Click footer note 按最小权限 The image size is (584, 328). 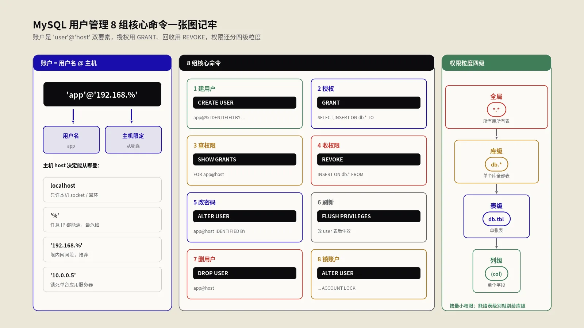tap(487, 306)
